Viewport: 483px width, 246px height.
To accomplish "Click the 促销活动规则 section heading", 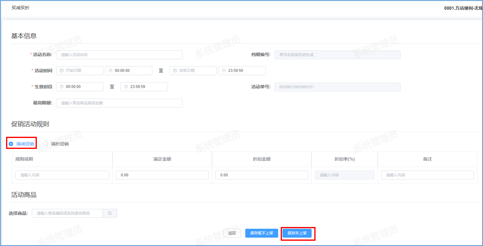I will click(30, 124).
